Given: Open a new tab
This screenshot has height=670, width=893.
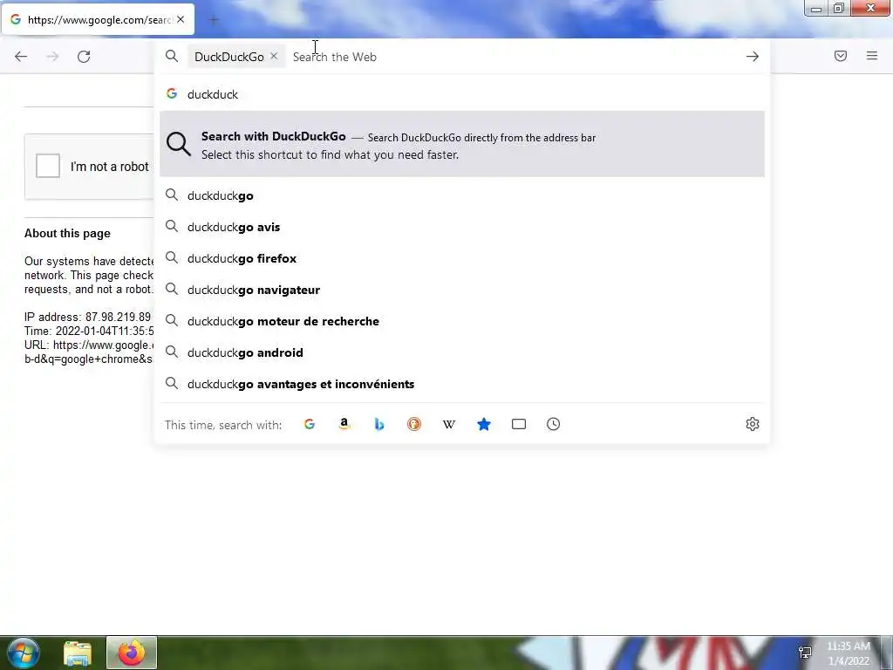Looking at the screenshot, I should click(x=214, y=21).
